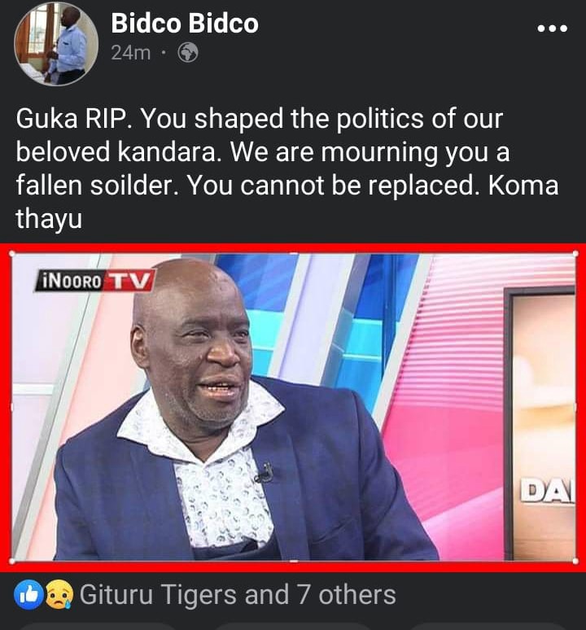Click the red border around the photo

pyautogui.click(x=293, y=248)
